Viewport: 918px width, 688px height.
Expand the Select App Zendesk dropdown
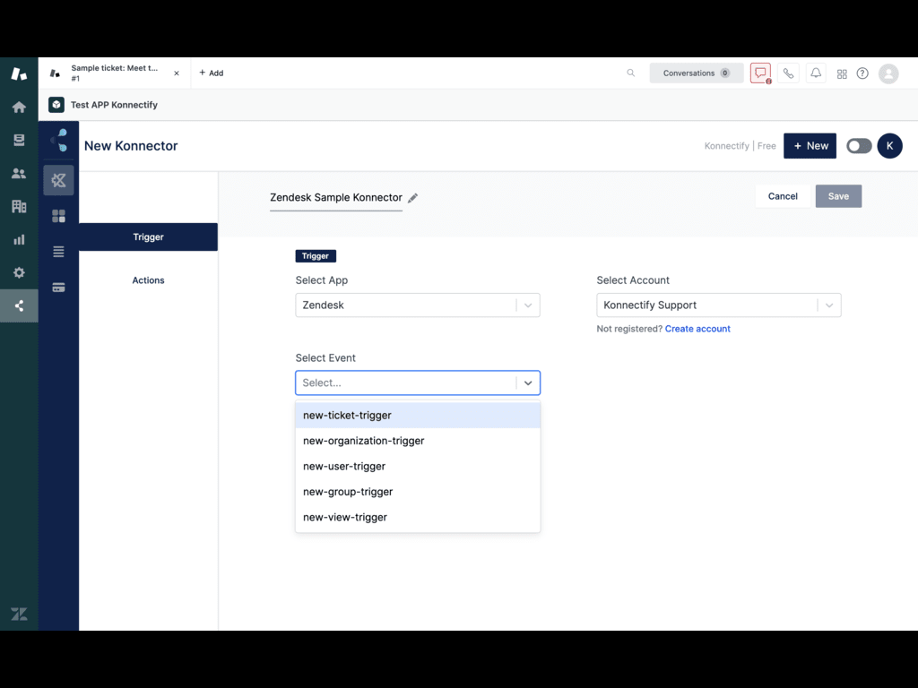point(528,305)
